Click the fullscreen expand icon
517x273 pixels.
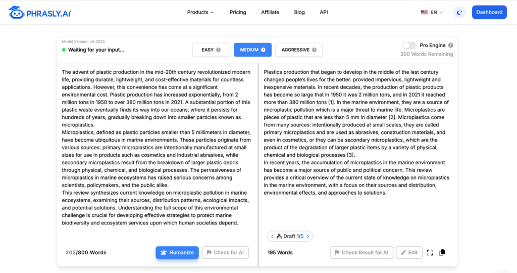pos(430,253)
